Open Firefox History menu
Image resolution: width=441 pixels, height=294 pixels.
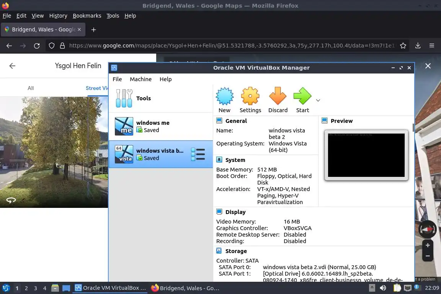pyautogui.click(x=58, y=16)
